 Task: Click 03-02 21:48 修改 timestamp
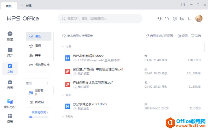(x=156, y=60)
